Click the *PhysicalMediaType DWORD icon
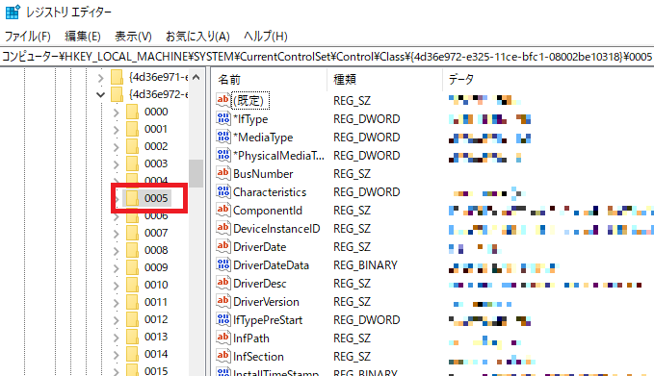 point(223,155)
